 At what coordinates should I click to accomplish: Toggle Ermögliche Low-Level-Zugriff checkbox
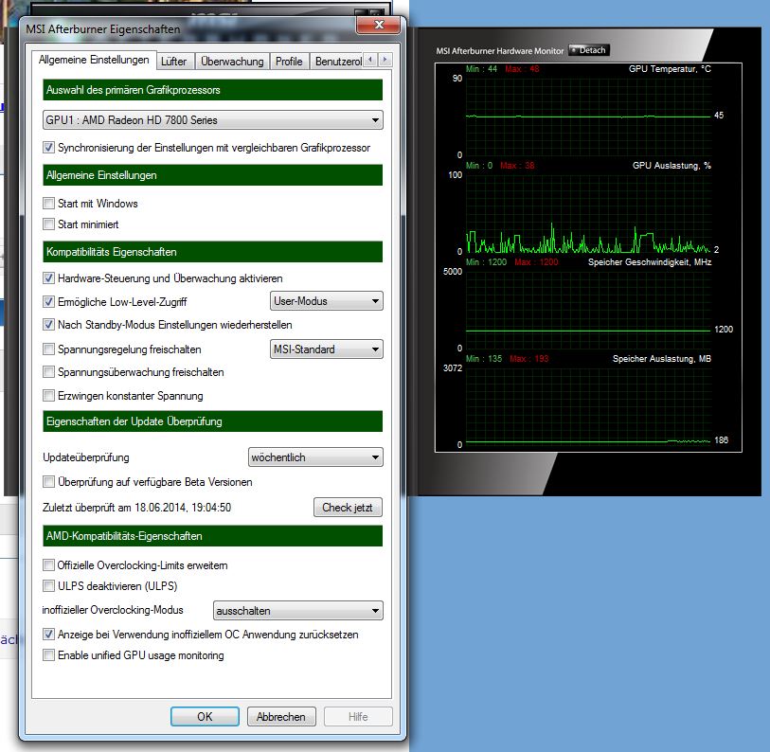(x=48, y=301)
